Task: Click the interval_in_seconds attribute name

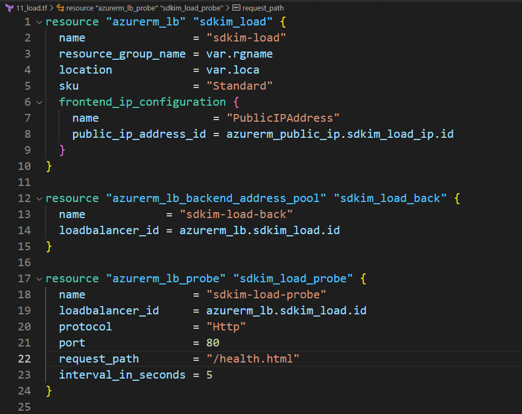Action: (x=122, y=375)
